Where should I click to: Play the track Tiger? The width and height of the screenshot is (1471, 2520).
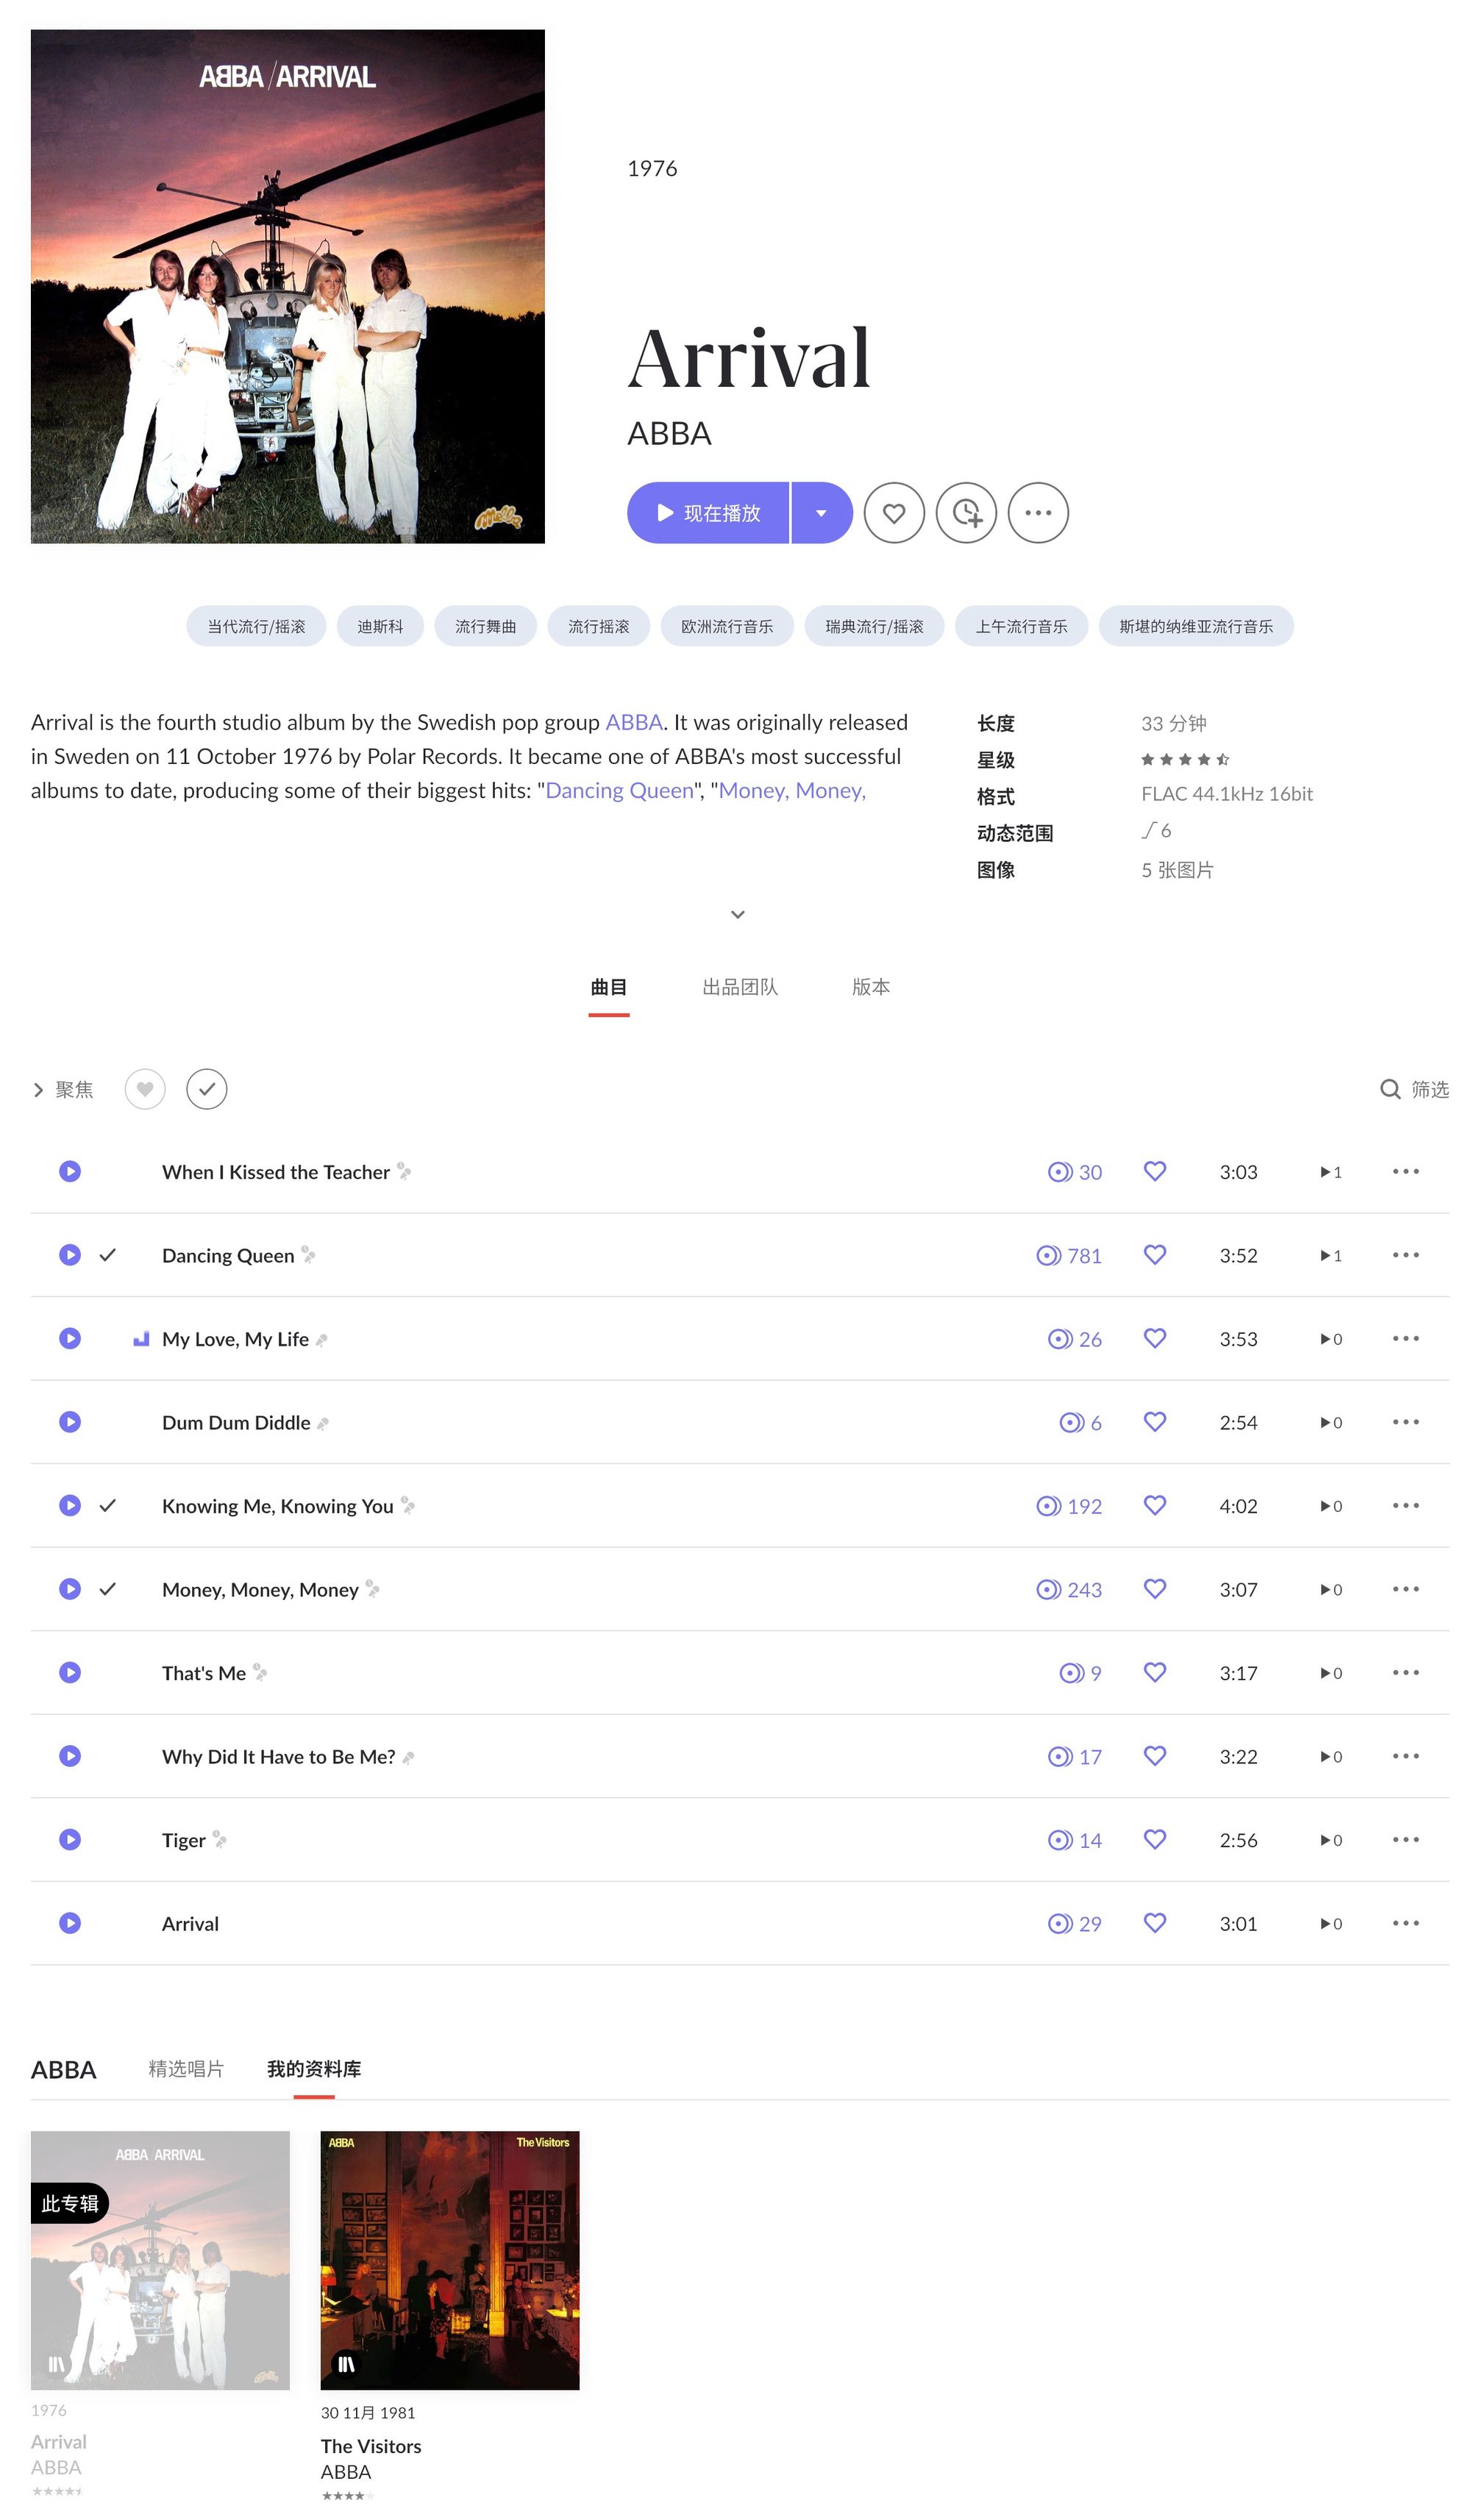pos(69,1839)
